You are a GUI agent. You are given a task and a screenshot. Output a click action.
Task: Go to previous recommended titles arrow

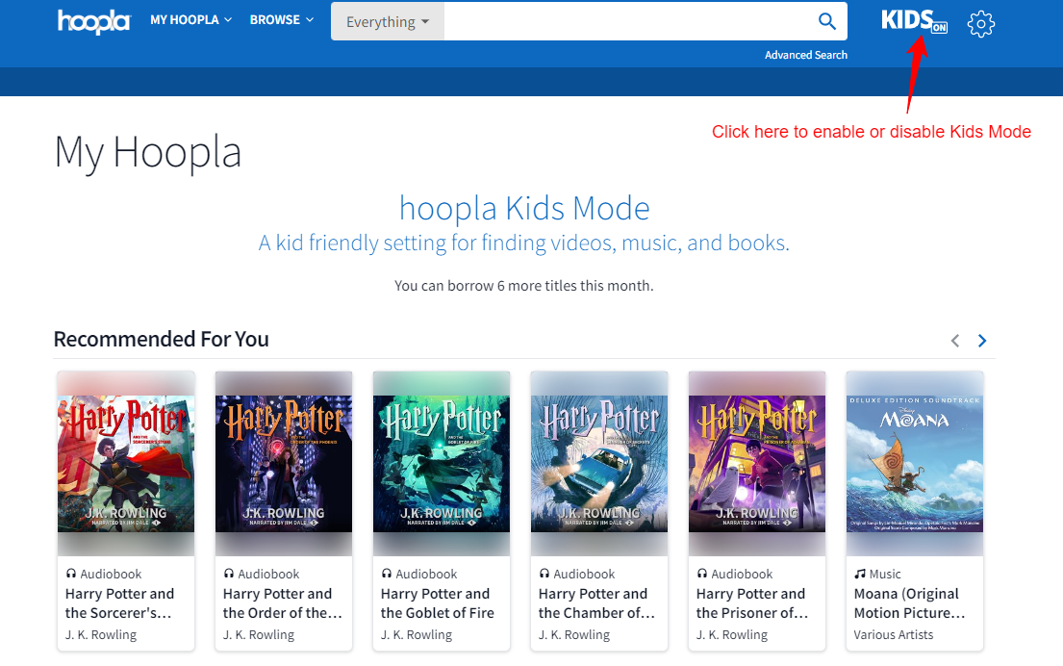pos(955,340)
